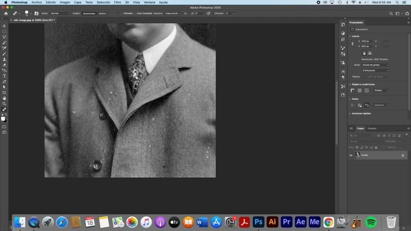
Task: Set document orientation to landscape
Action: tap(370, 53)
